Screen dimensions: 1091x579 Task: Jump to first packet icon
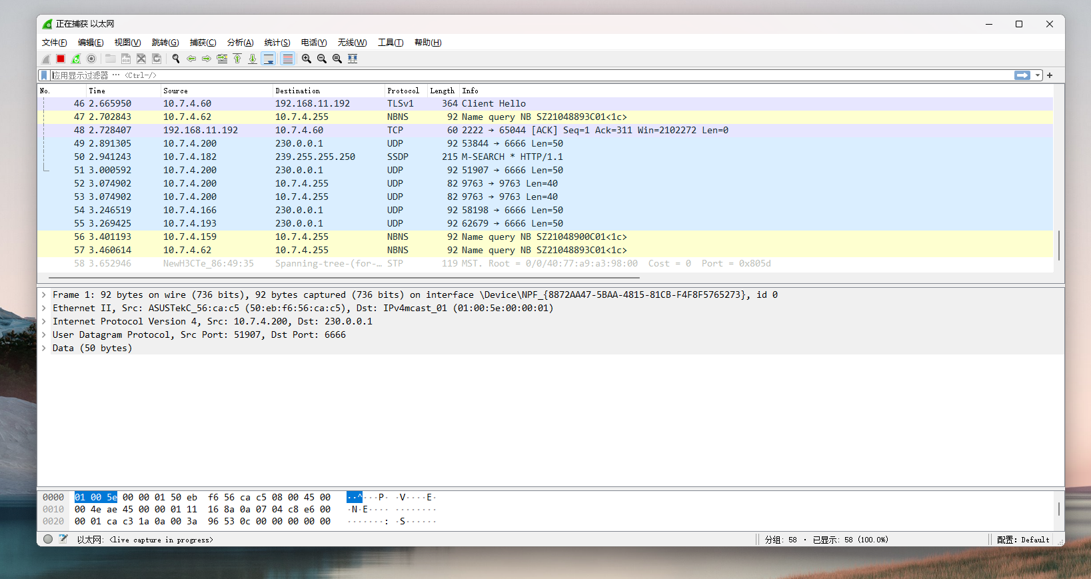pos(237,59)
